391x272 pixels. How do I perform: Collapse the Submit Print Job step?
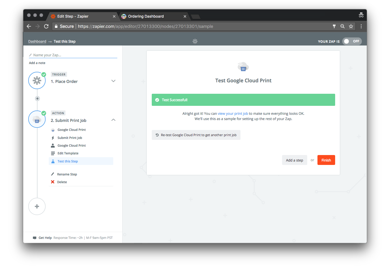pyautogui.click(x=113, y=120)
